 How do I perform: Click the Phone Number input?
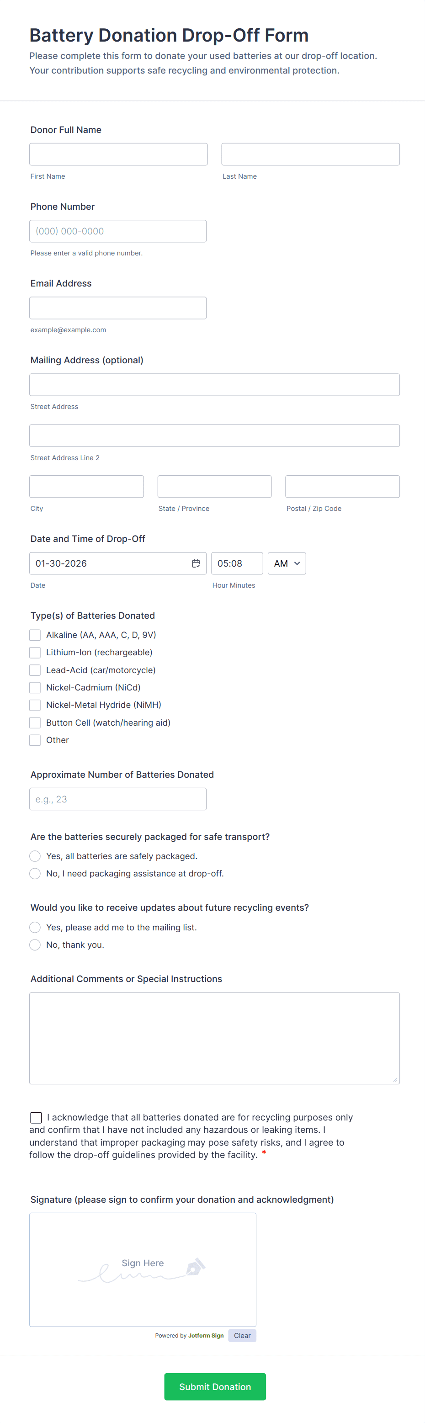tap(118, 231)
